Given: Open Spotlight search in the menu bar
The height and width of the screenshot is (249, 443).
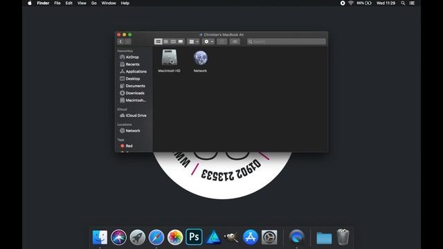Looking at the screenshot, I should pyautogui.click(x=403, y=3).
